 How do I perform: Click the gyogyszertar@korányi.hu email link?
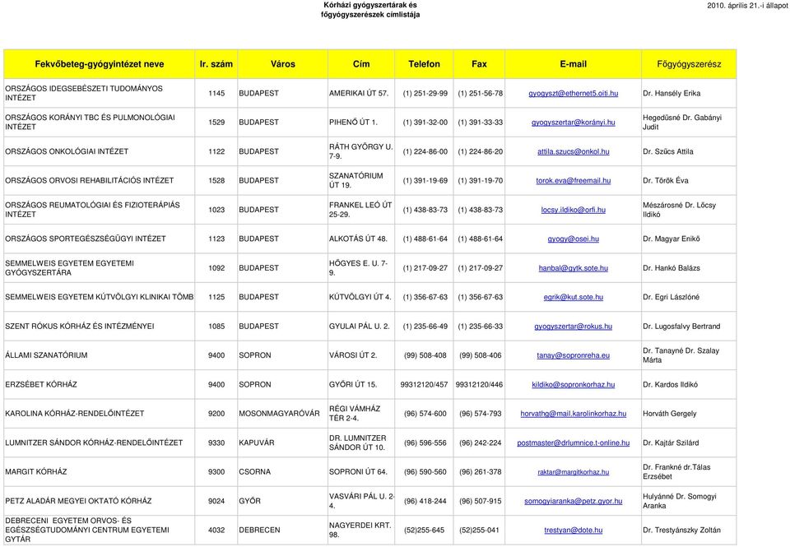pyautogui.click(x=573, y=123)
